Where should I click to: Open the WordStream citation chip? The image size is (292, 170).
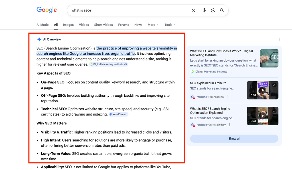pyautogui.click(x=118, y=114)
